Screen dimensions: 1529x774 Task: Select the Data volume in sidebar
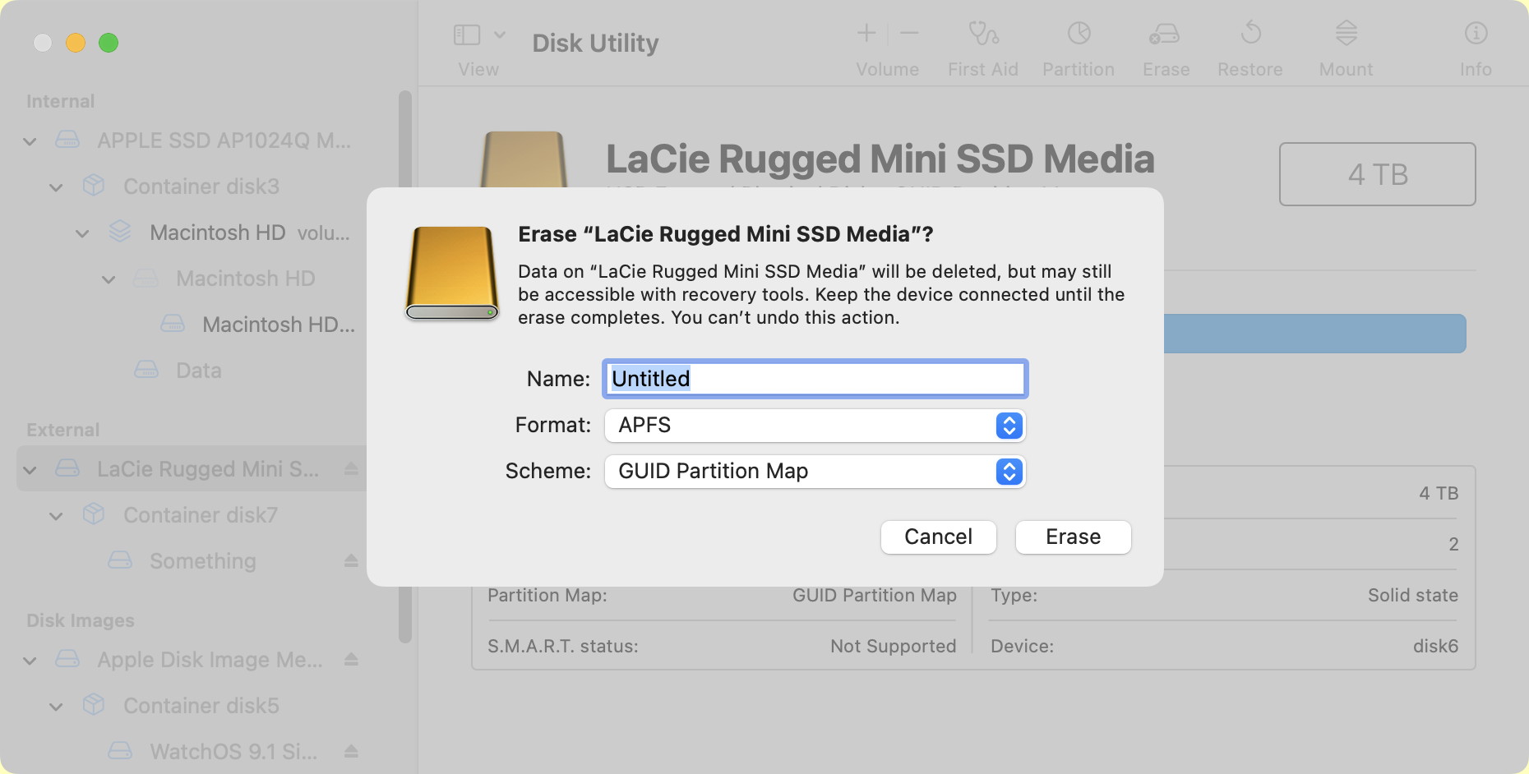pyautogui.click(x=198, y=371)
